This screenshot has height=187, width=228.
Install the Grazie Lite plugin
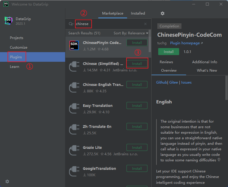point(137,147)
